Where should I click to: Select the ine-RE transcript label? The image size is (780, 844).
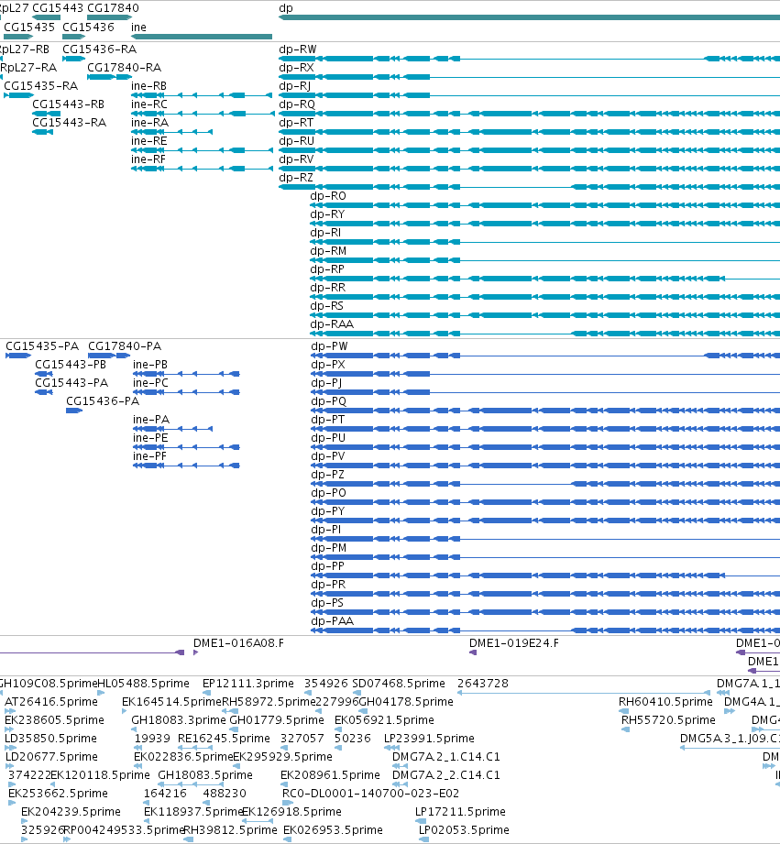[x=149, y=140]
